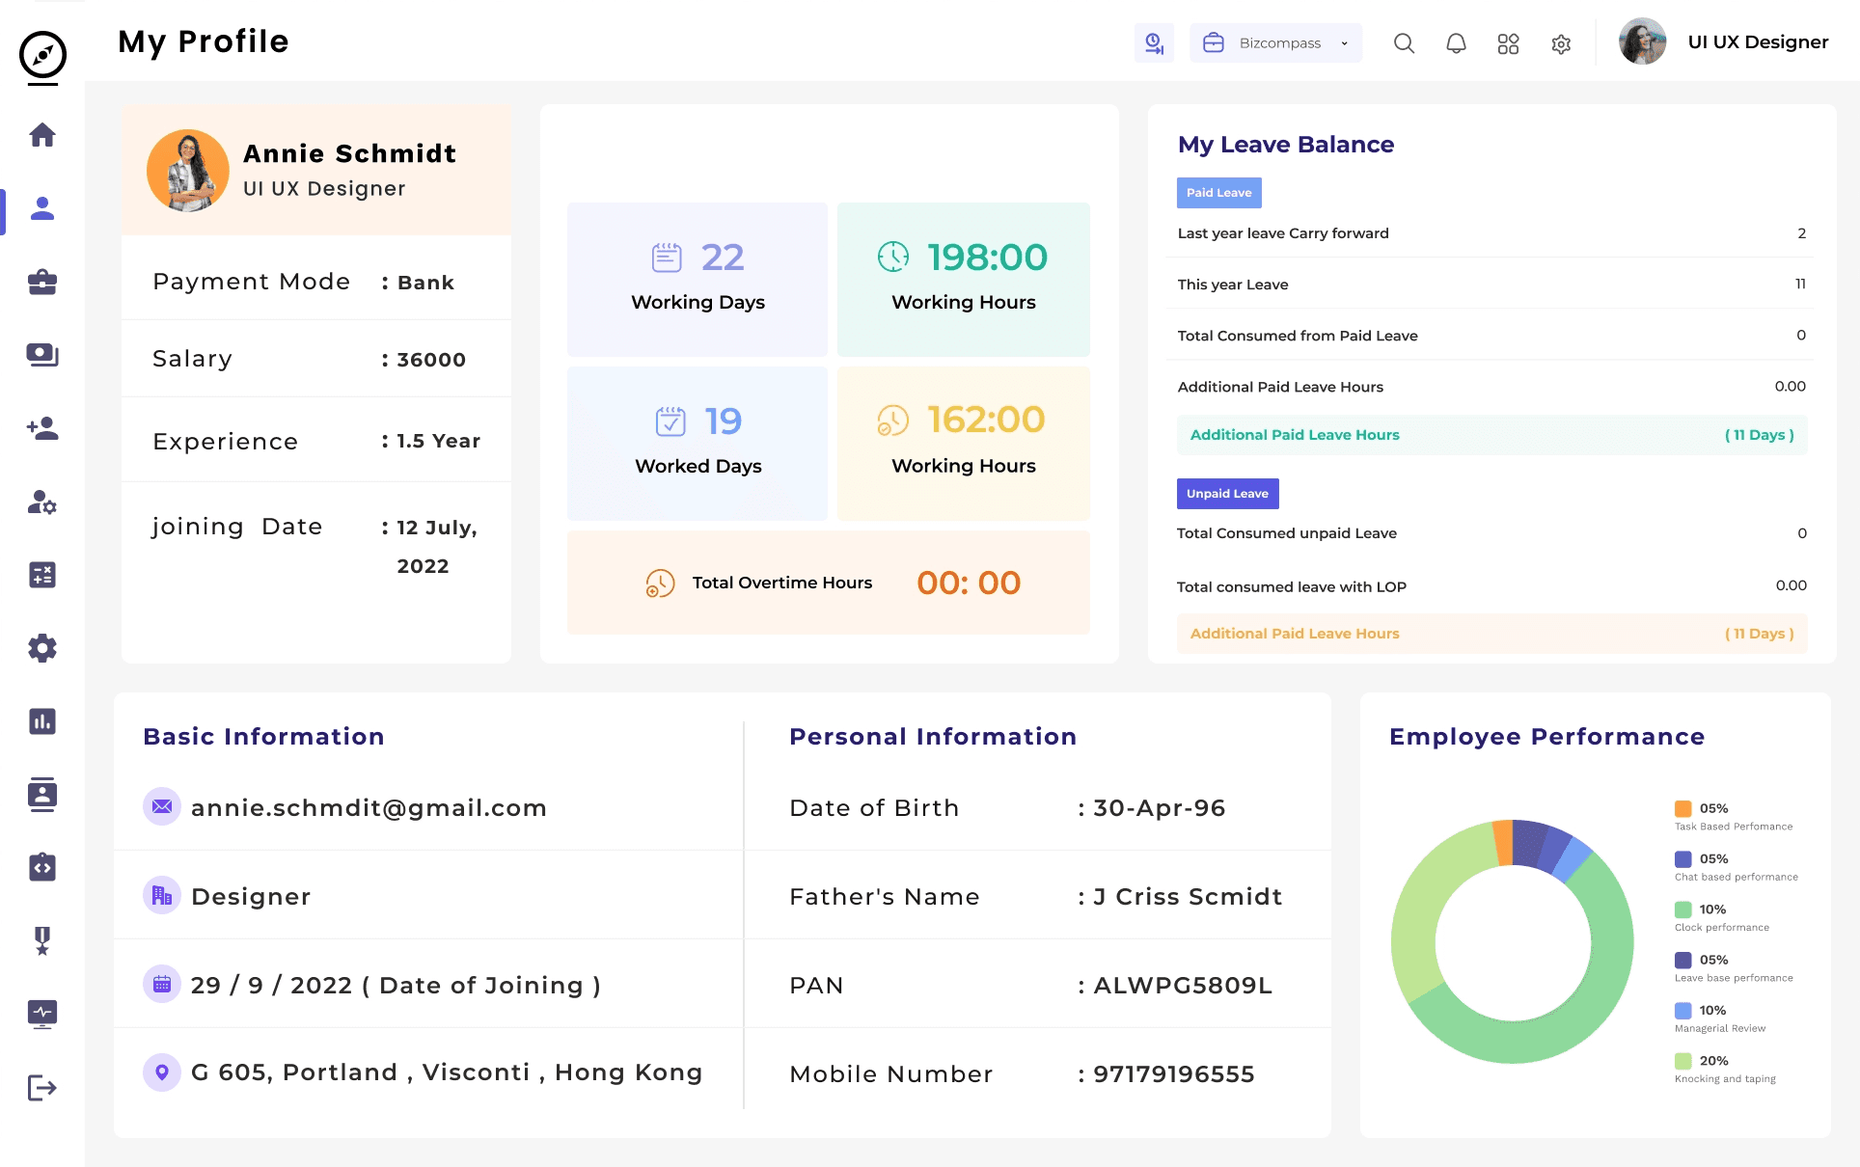Click the briefcase icon in sidebar
1860x1167 pixels.
(42, 282)
